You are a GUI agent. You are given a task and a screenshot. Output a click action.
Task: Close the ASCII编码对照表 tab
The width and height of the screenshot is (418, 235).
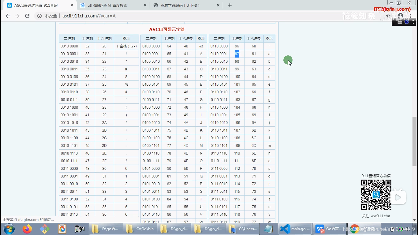coord(72,5)
